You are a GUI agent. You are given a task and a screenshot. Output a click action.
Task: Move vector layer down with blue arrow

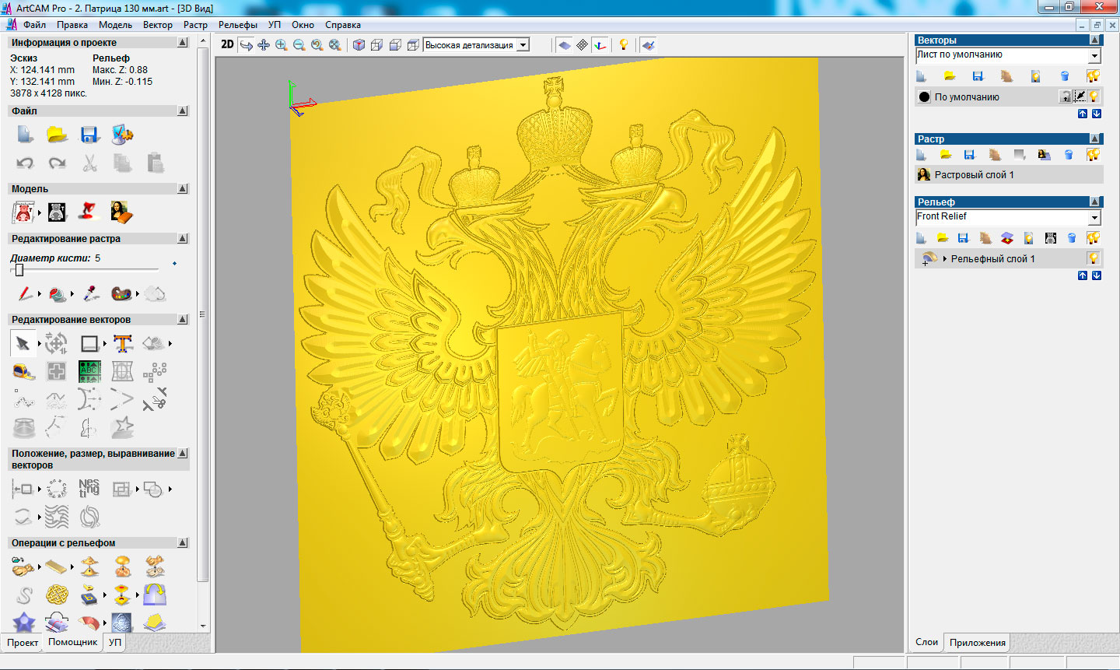point(1097,114)
